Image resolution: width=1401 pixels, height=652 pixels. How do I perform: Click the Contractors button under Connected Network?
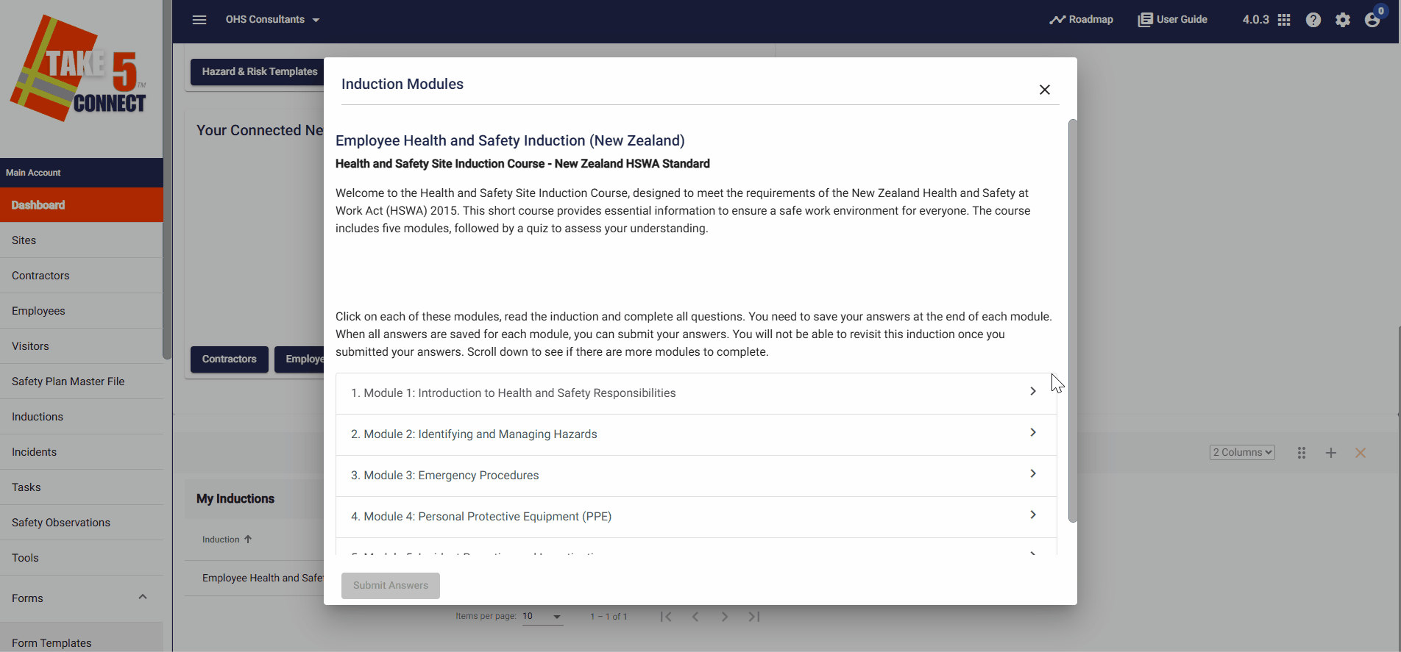pyautogui.click(x=230, y=359)
